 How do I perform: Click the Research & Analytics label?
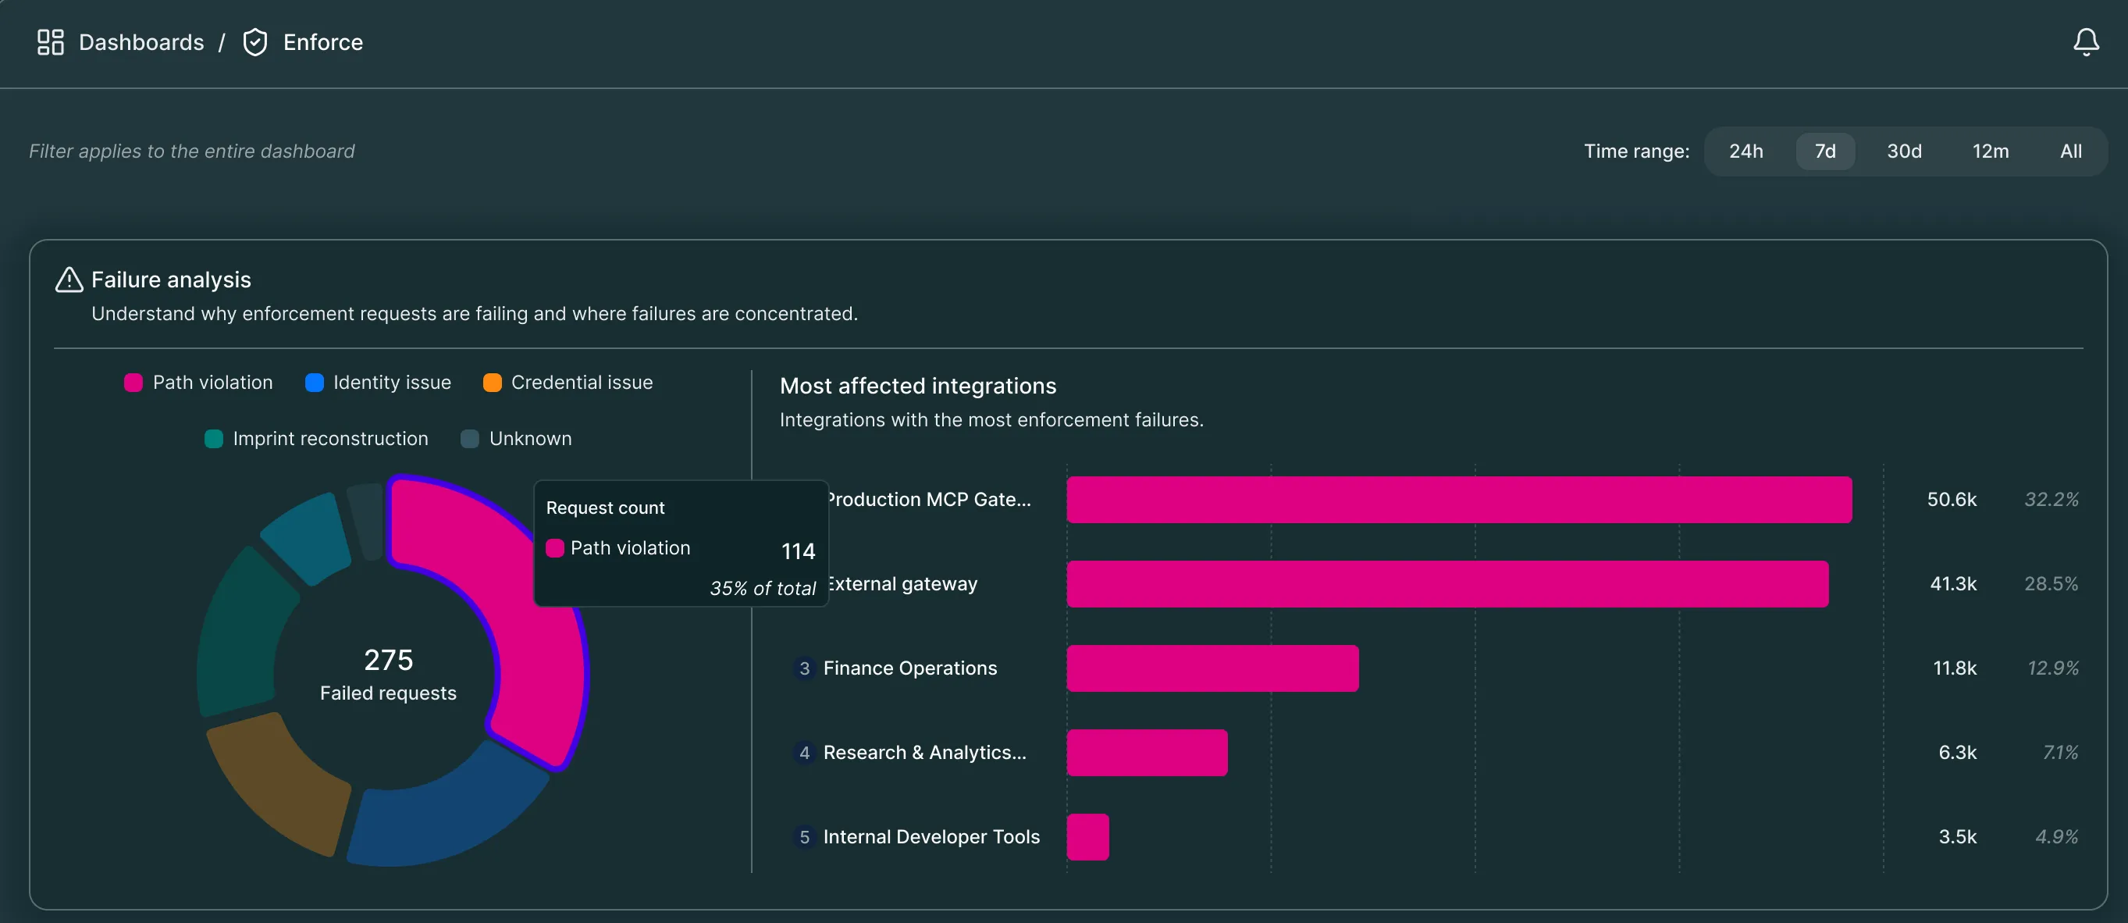click(x=924, y=752)
